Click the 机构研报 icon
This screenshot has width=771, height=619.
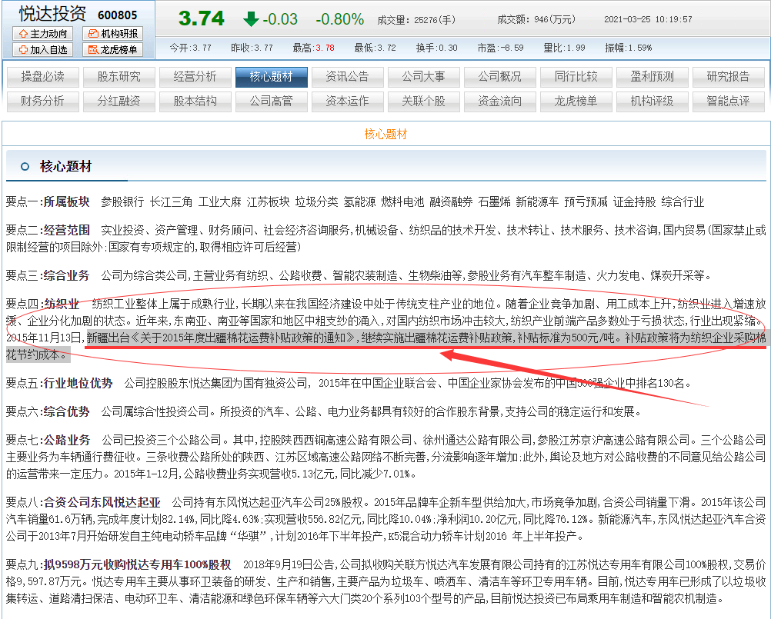click(93, 33)
